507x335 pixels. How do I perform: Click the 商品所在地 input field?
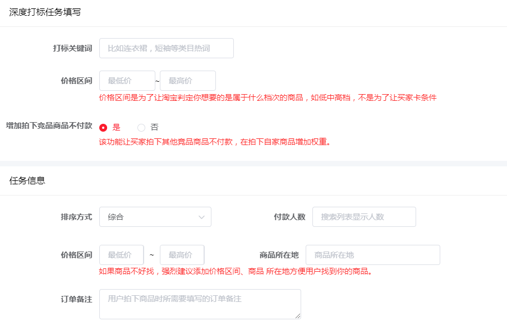(x=372, y=254)
